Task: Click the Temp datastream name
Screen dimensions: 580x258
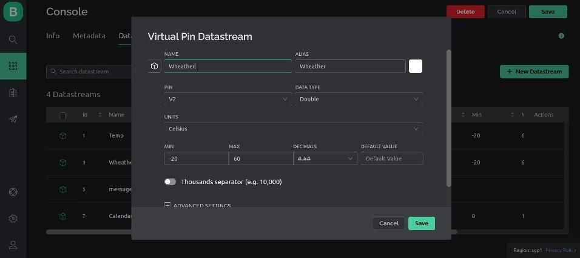Action: click(x=116, y=135)
